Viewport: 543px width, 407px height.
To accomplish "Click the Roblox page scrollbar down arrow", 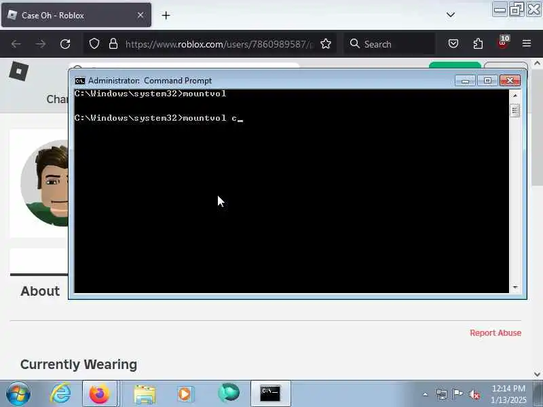I will [x=537, y=374].
